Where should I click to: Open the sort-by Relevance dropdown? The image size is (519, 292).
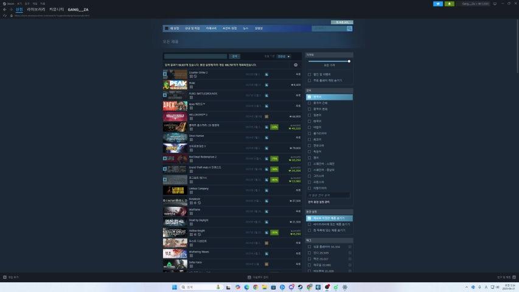(x=284, y=57)
